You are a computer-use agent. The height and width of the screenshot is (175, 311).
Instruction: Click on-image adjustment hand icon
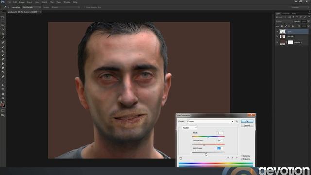(180, 158)
